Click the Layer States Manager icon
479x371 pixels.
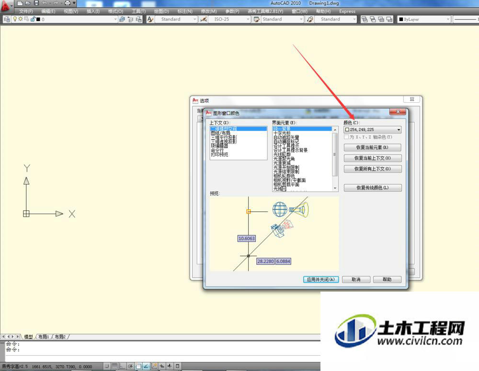[139, 19]
